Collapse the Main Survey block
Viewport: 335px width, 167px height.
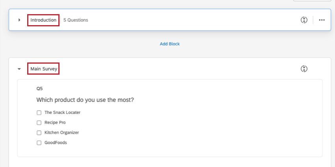[19, 69]
